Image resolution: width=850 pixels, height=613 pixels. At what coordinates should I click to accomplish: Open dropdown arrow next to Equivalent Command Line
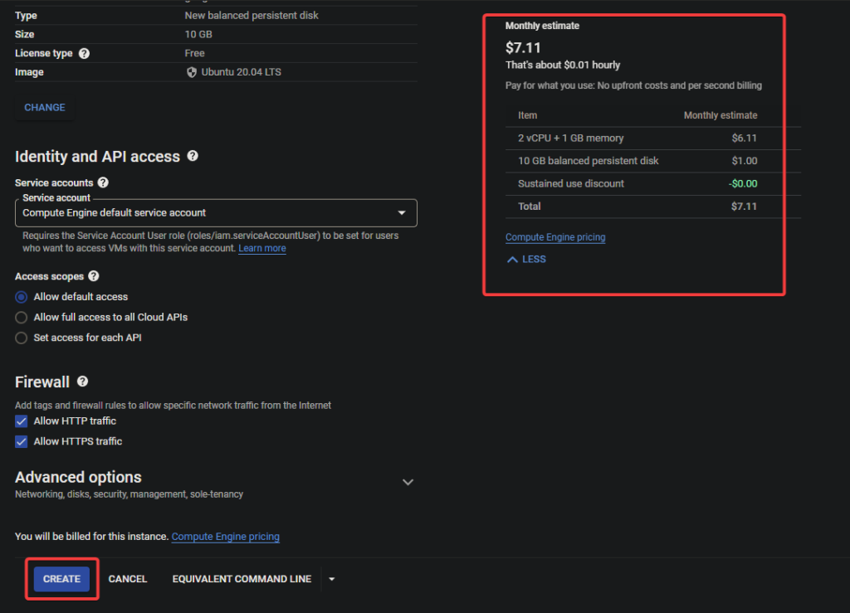pyautogui.click(x=332, y=579)
